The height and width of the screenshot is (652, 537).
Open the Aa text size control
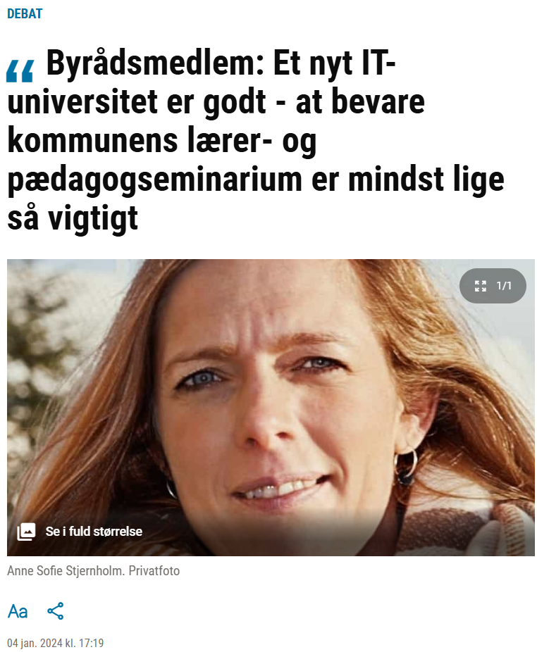point(18,611)
